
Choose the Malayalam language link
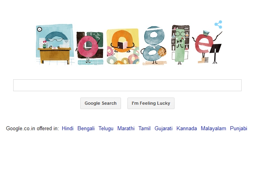tap(213, 129)
